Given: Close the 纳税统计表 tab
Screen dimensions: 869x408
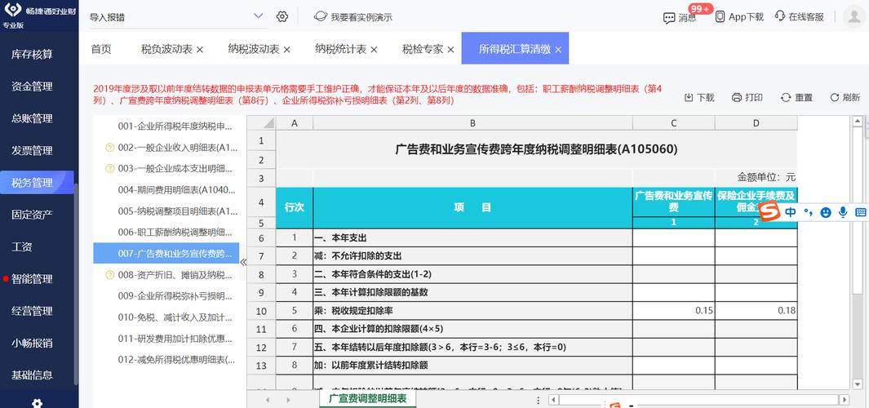Looking at the screenshot, I should 374,49.
